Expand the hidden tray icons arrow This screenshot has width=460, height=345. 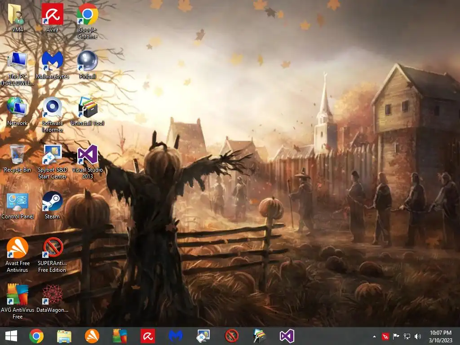[374, 336]
